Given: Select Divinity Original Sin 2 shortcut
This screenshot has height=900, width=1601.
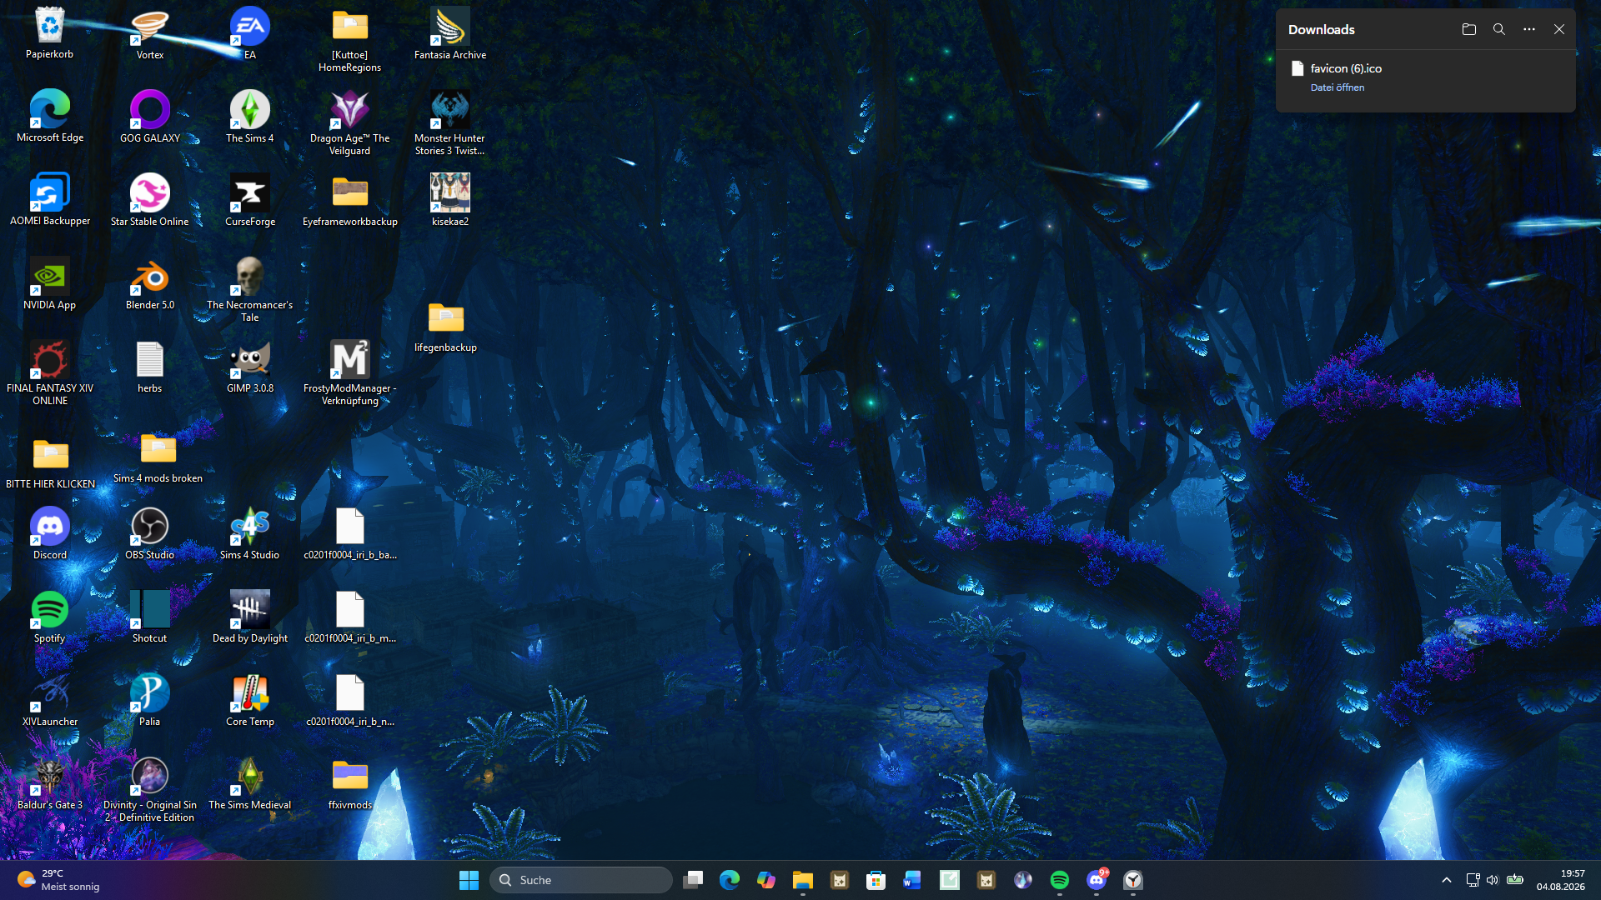Looking at the screenshot, I should 150,789.
